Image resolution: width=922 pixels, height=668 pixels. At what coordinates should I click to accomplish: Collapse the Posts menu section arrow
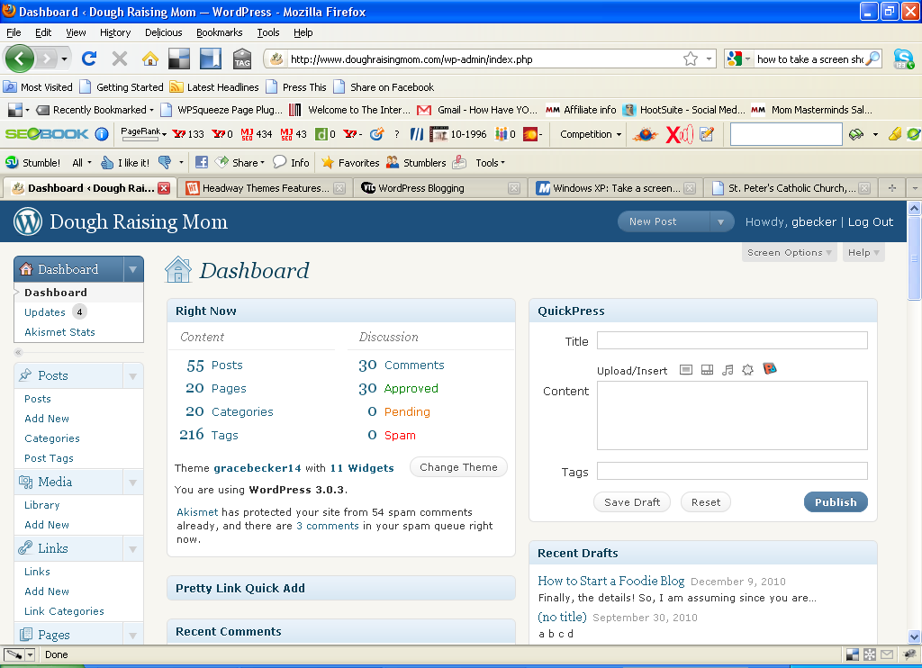pyautogui.click(x=133, y=375)
